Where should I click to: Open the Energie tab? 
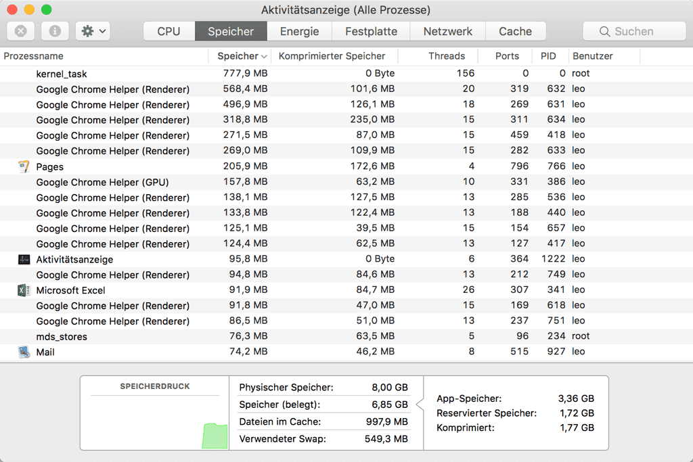(299, 31)
